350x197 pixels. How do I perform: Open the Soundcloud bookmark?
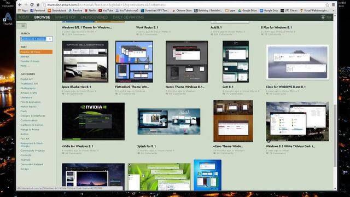click(57, 10)
